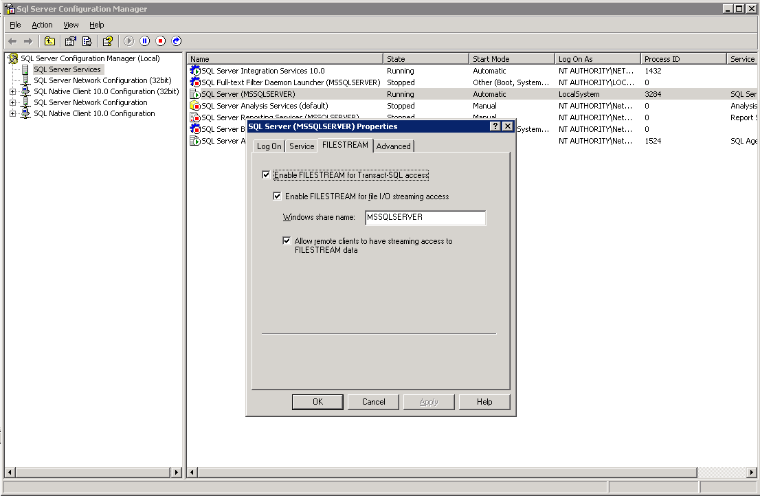Click the Stop Service toolbar icon

(x=160, y=41)
